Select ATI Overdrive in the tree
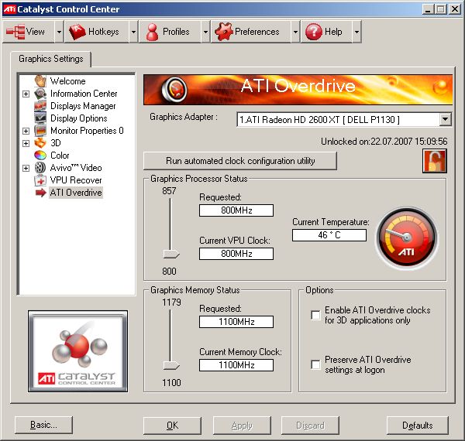Viewport: 465px width, 441px height. point(76,193)
